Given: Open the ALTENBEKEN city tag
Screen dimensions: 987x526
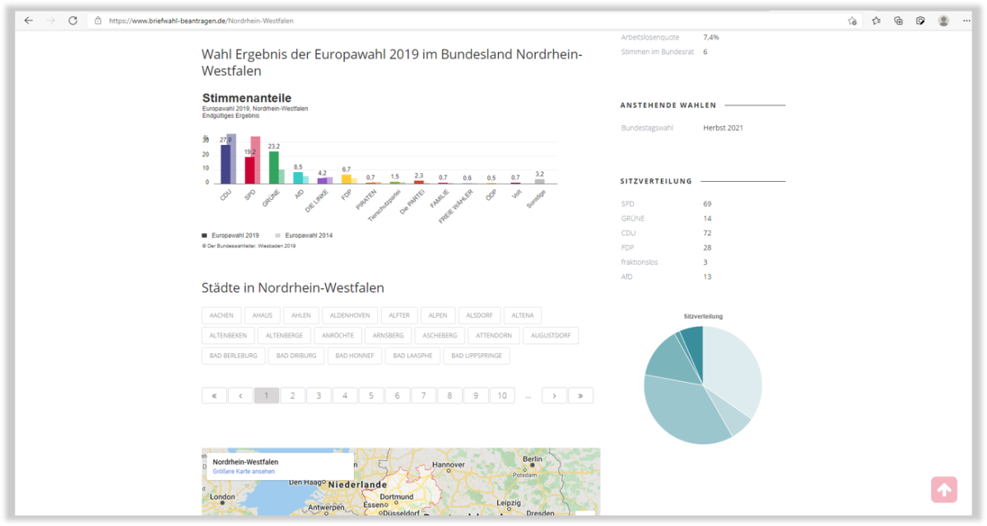Looking at the screenshot, I should coord(229,335).
